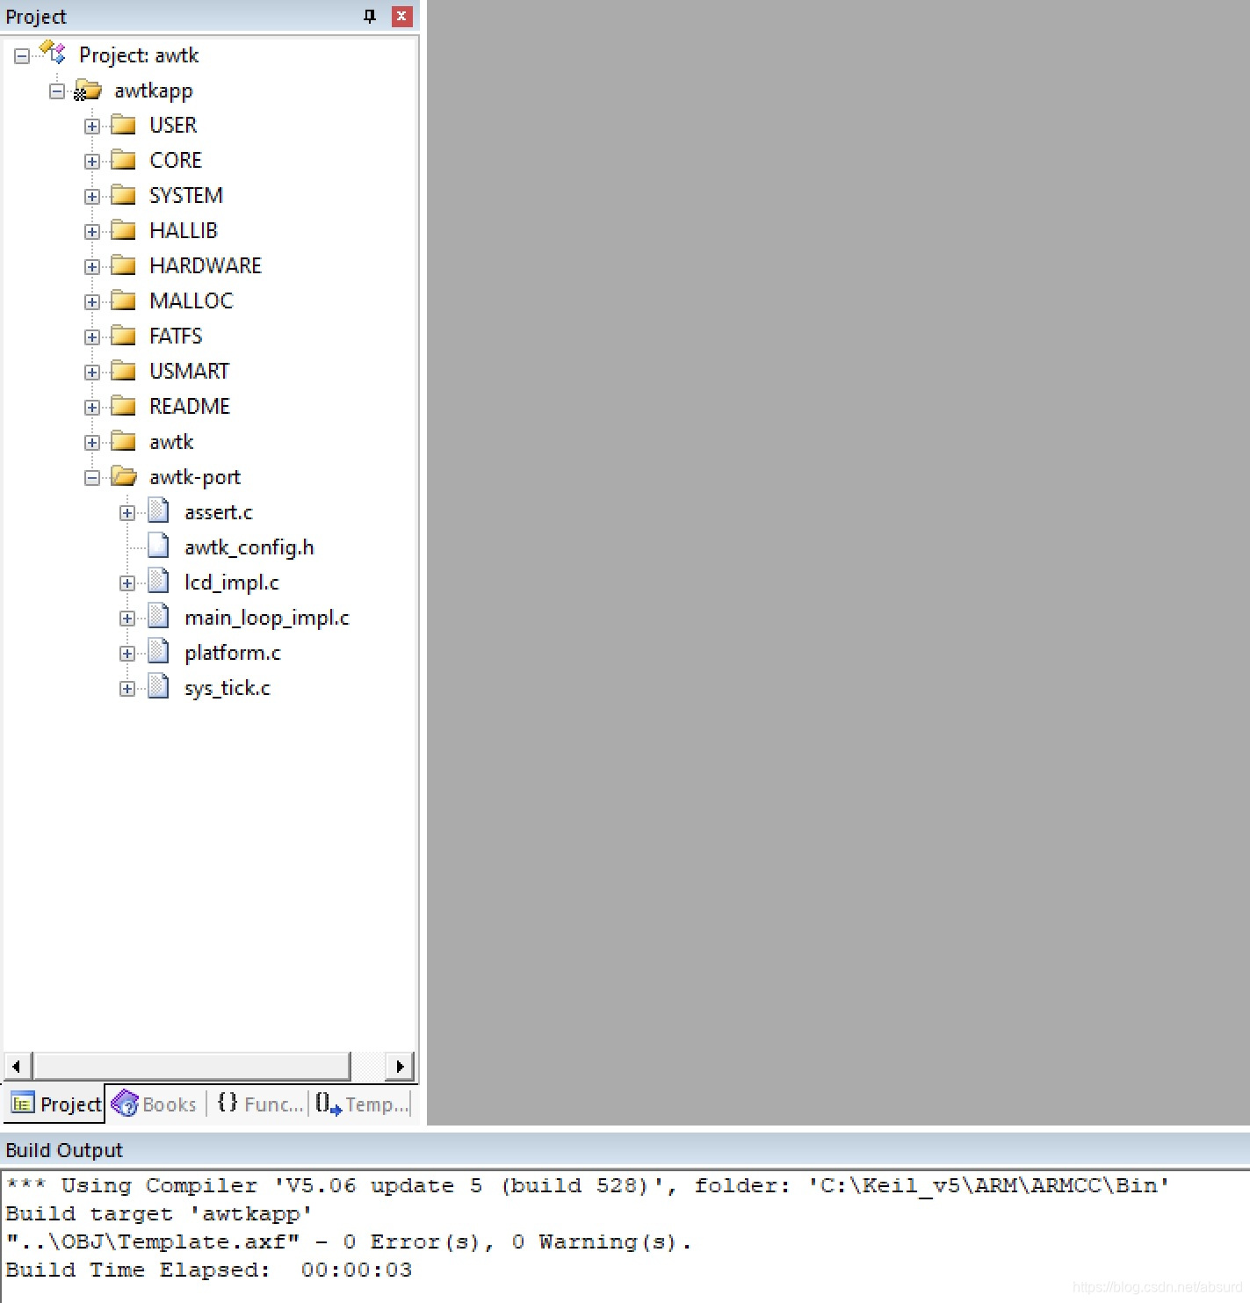Select the lcd_impl.c file label
Screen dimensions: 1250x1303
pyautogui.click(x=232, y=583)
